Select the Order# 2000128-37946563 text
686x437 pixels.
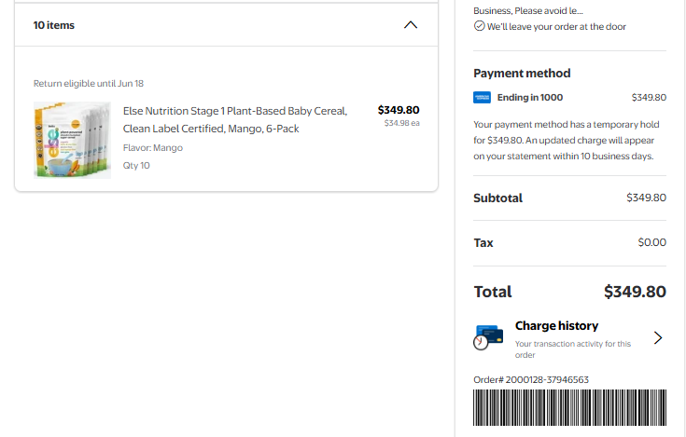pos(531,380)
